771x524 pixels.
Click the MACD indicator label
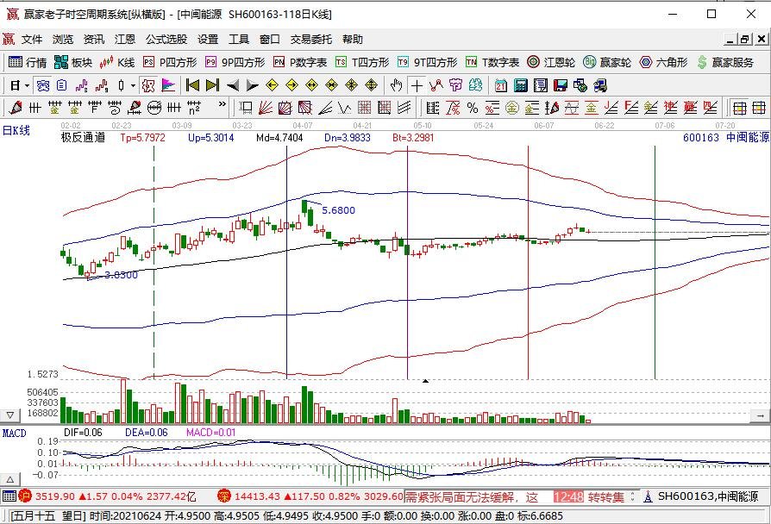pos(15,433)
